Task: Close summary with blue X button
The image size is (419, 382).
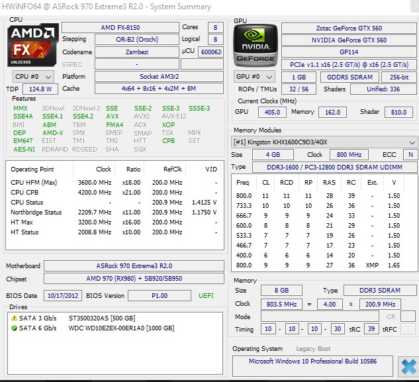Action: [408, 367]
